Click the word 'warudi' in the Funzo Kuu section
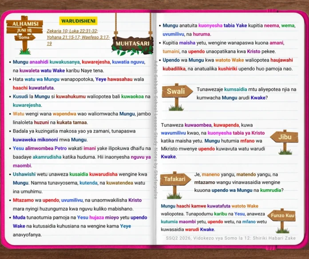 pos(192,230)
